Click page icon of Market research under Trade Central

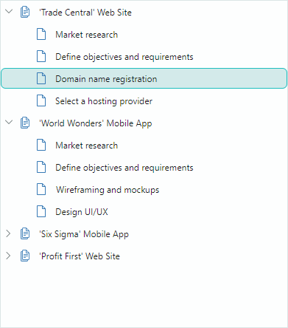tap(41, 34)
